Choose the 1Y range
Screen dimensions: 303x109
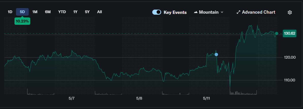click(x=75, y=12)
